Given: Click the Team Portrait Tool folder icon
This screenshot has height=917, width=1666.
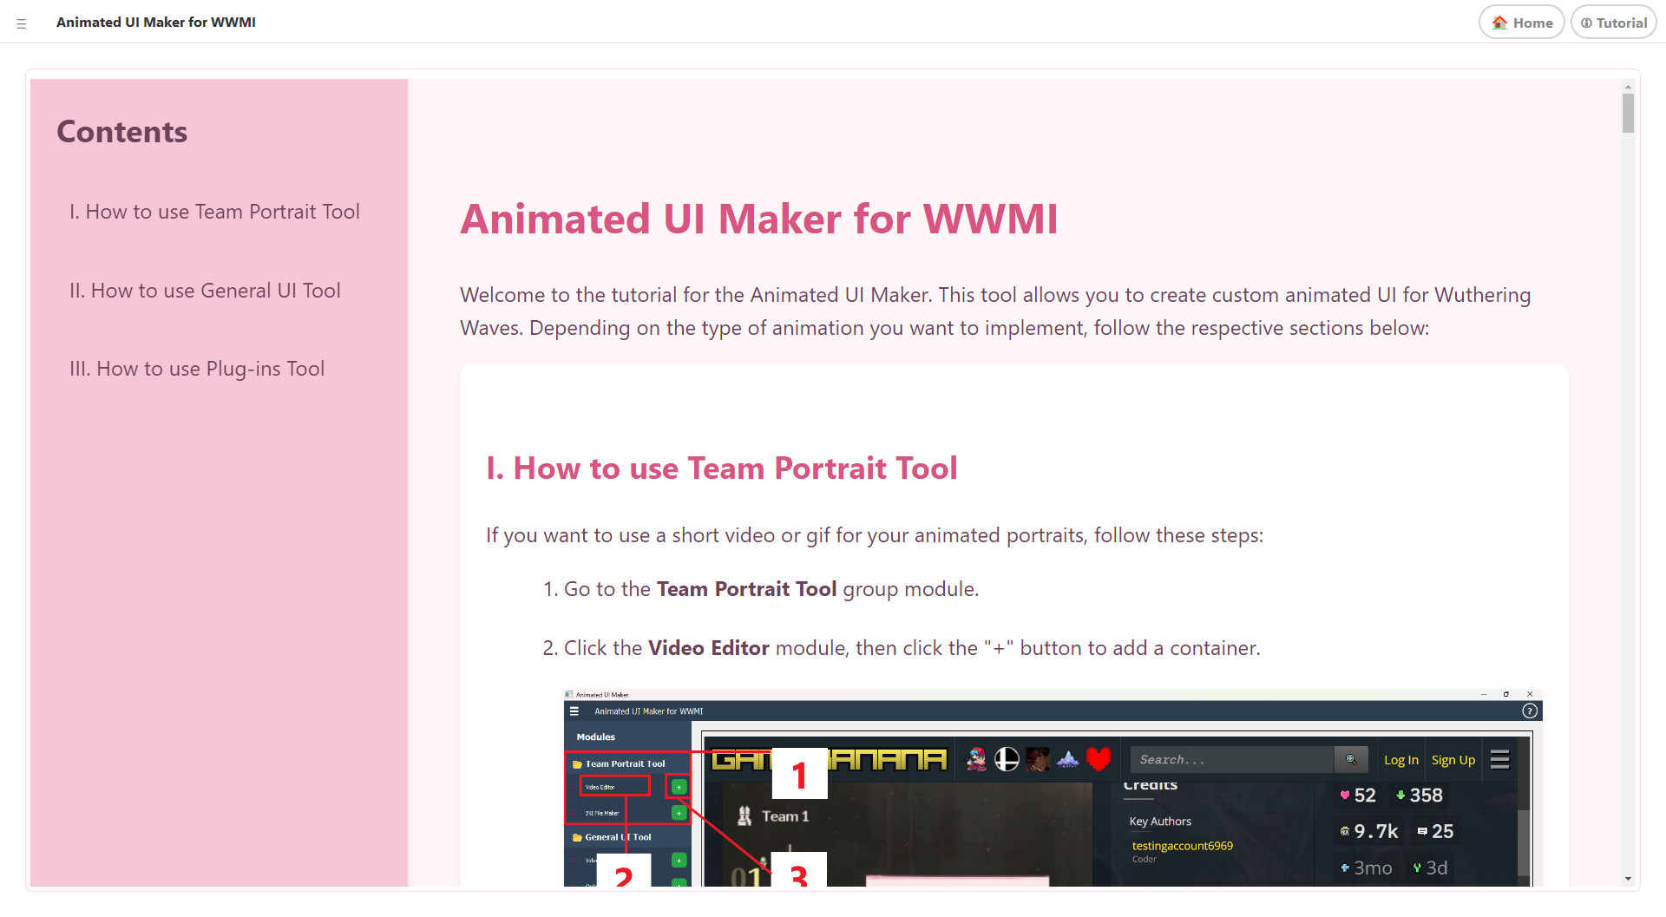Looking at the screenshot, I should tap(576, 763).
